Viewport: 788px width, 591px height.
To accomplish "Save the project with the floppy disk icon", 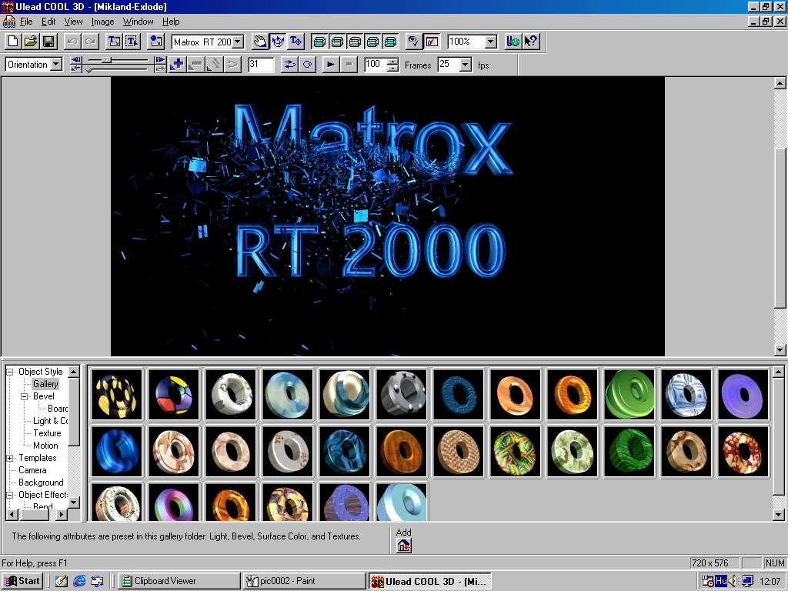I will click(x=48, y=42).
